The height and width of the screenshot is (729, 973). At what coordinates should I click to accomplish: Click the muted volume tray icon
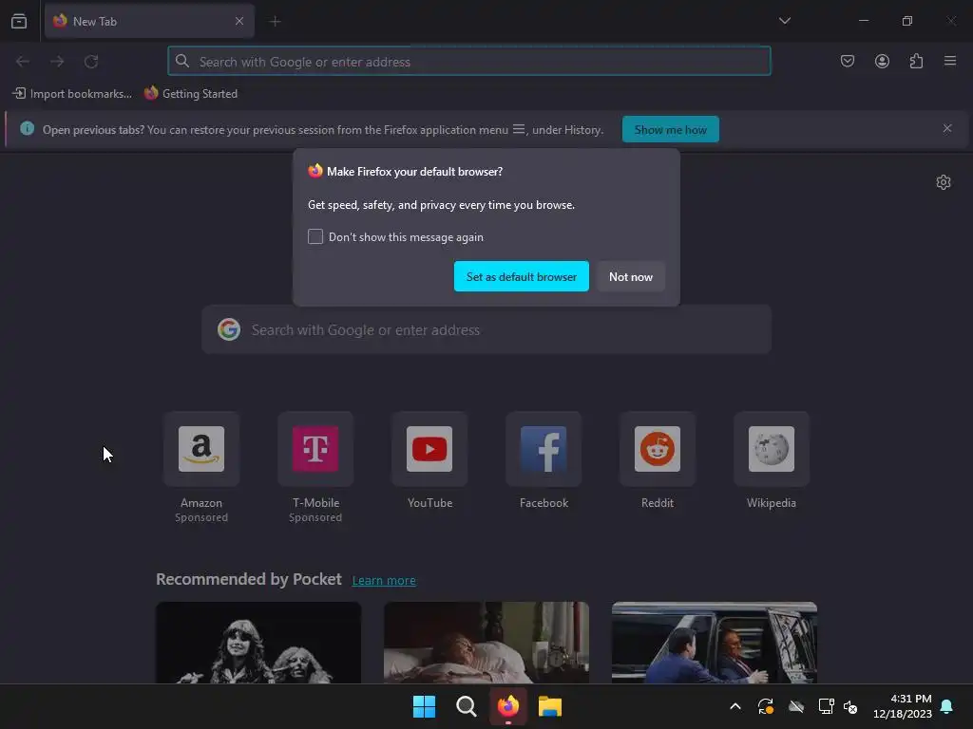pyautogui.click(x=850, y=706)
